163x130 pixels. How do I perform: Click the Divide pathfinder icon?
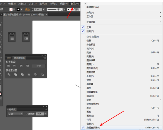point(9,75)
